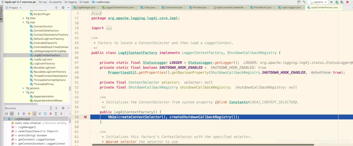The image size is (353, 146).
Task: Toggle show properties in Structure
Action: tap(24, 113)
